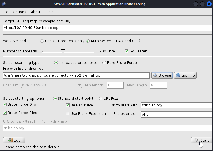213x151 pixels.
Task: Click the 'Number Of Threads' label
Action: tap(20, 51)
